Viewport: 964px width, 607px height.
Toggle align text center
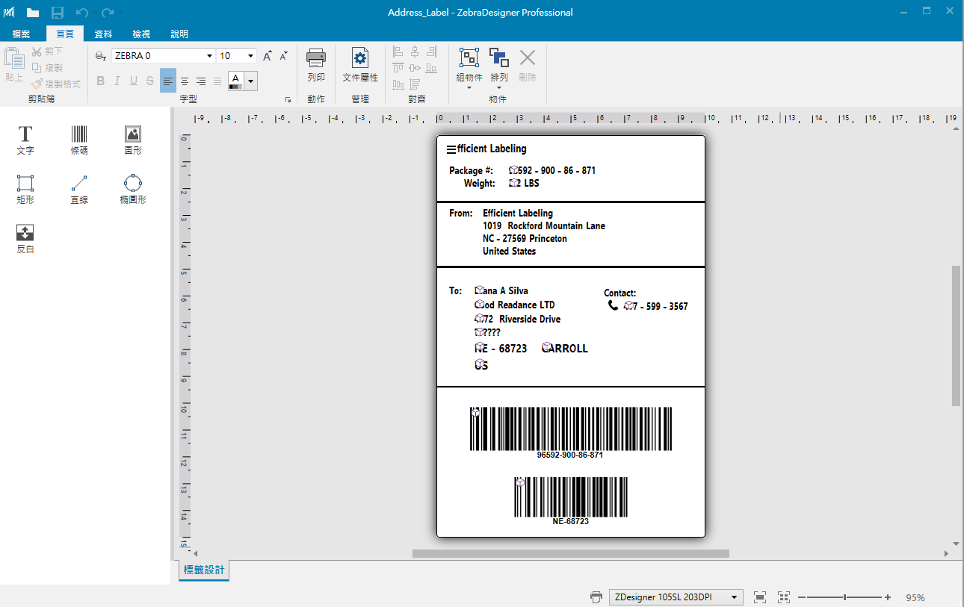point(185,81)
